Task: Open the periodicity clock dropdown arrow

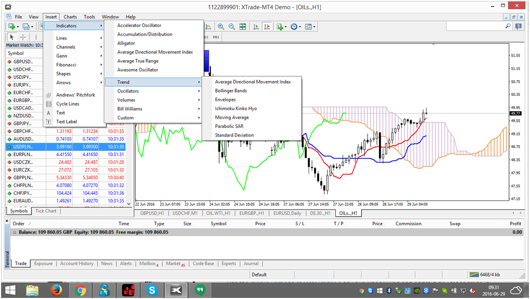Action: [300, 27]
